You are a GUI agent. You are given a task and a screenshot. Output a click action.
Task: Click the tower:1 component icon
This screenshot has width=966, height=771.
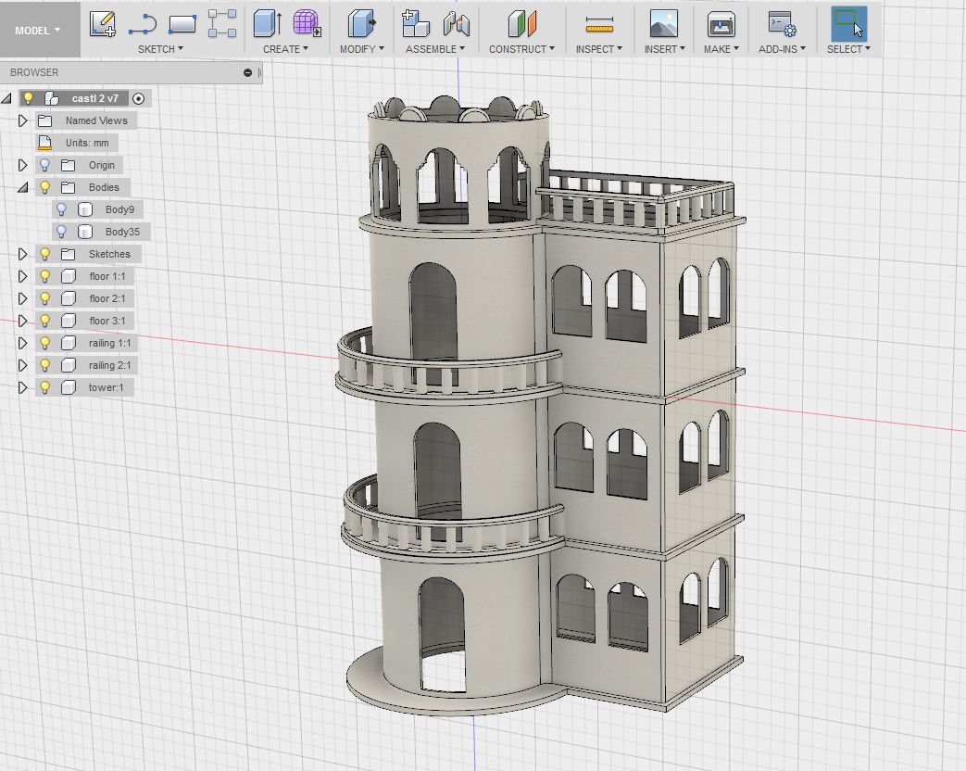tap(69, 387)
